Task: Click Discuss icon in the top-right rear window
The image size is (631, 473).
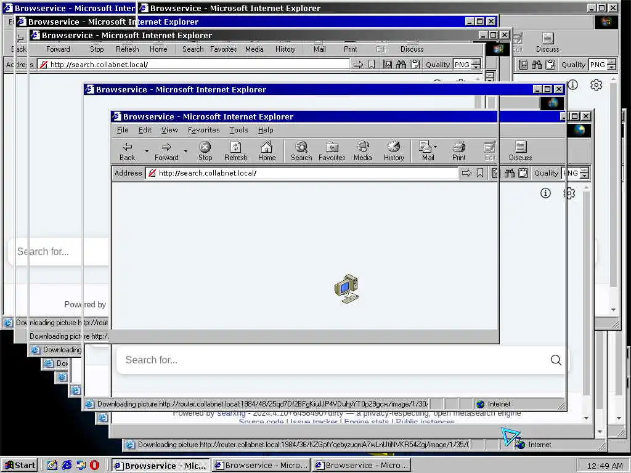Action: 548,42
